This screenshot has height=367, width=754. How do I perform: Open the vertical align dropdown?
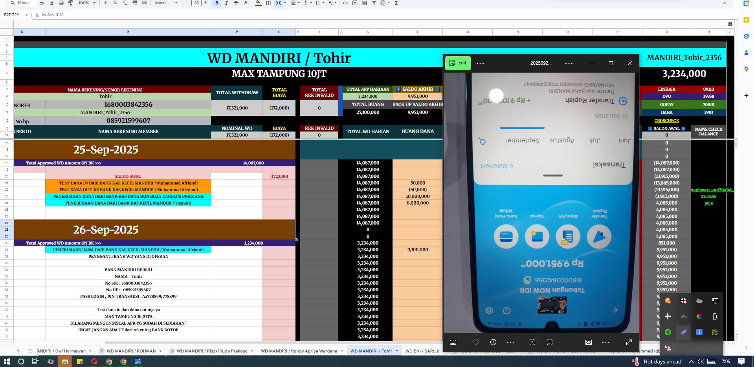point(307,3)
